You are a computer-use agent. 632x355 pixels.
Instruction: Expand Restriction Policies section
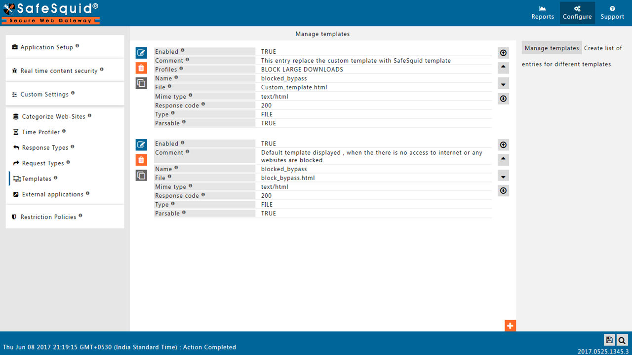pos(65,217)
